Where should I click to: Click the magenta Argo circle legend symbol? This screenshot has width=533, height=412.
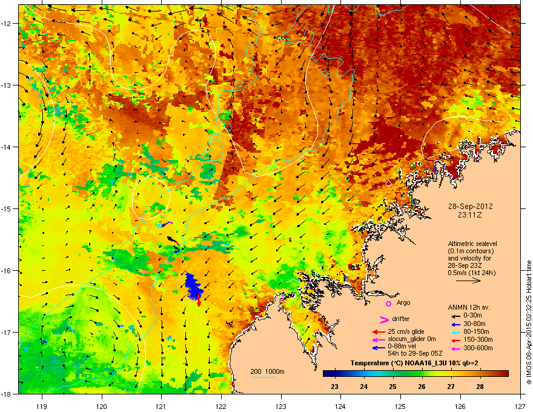tap(388, 304)
